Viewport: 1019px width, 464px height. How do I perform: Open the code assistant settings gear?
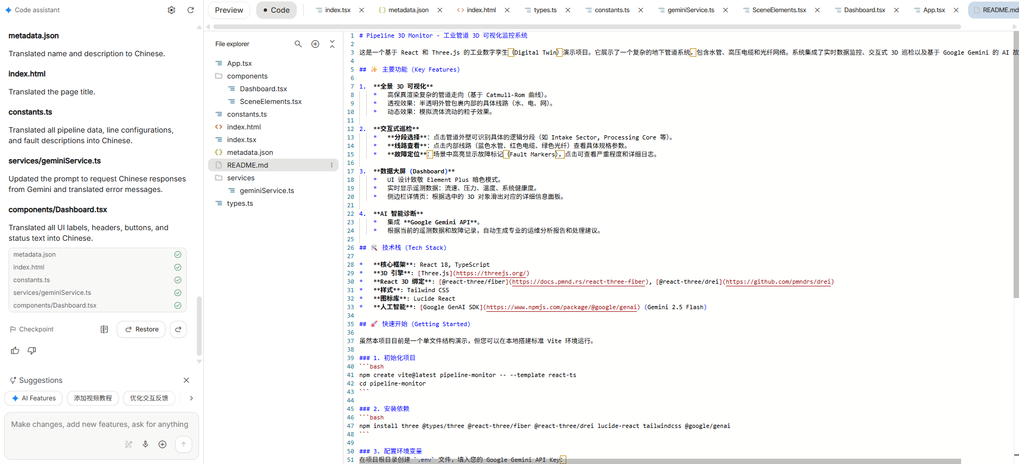[x=171, y=10]
